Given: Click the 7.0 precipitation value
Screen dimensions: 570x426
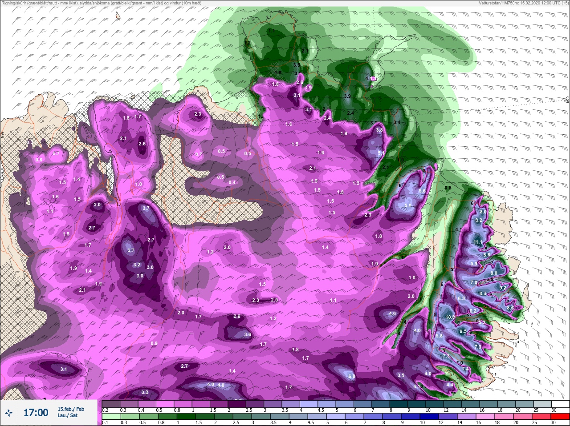Looking at the screenshot, I should click(474, 282).
